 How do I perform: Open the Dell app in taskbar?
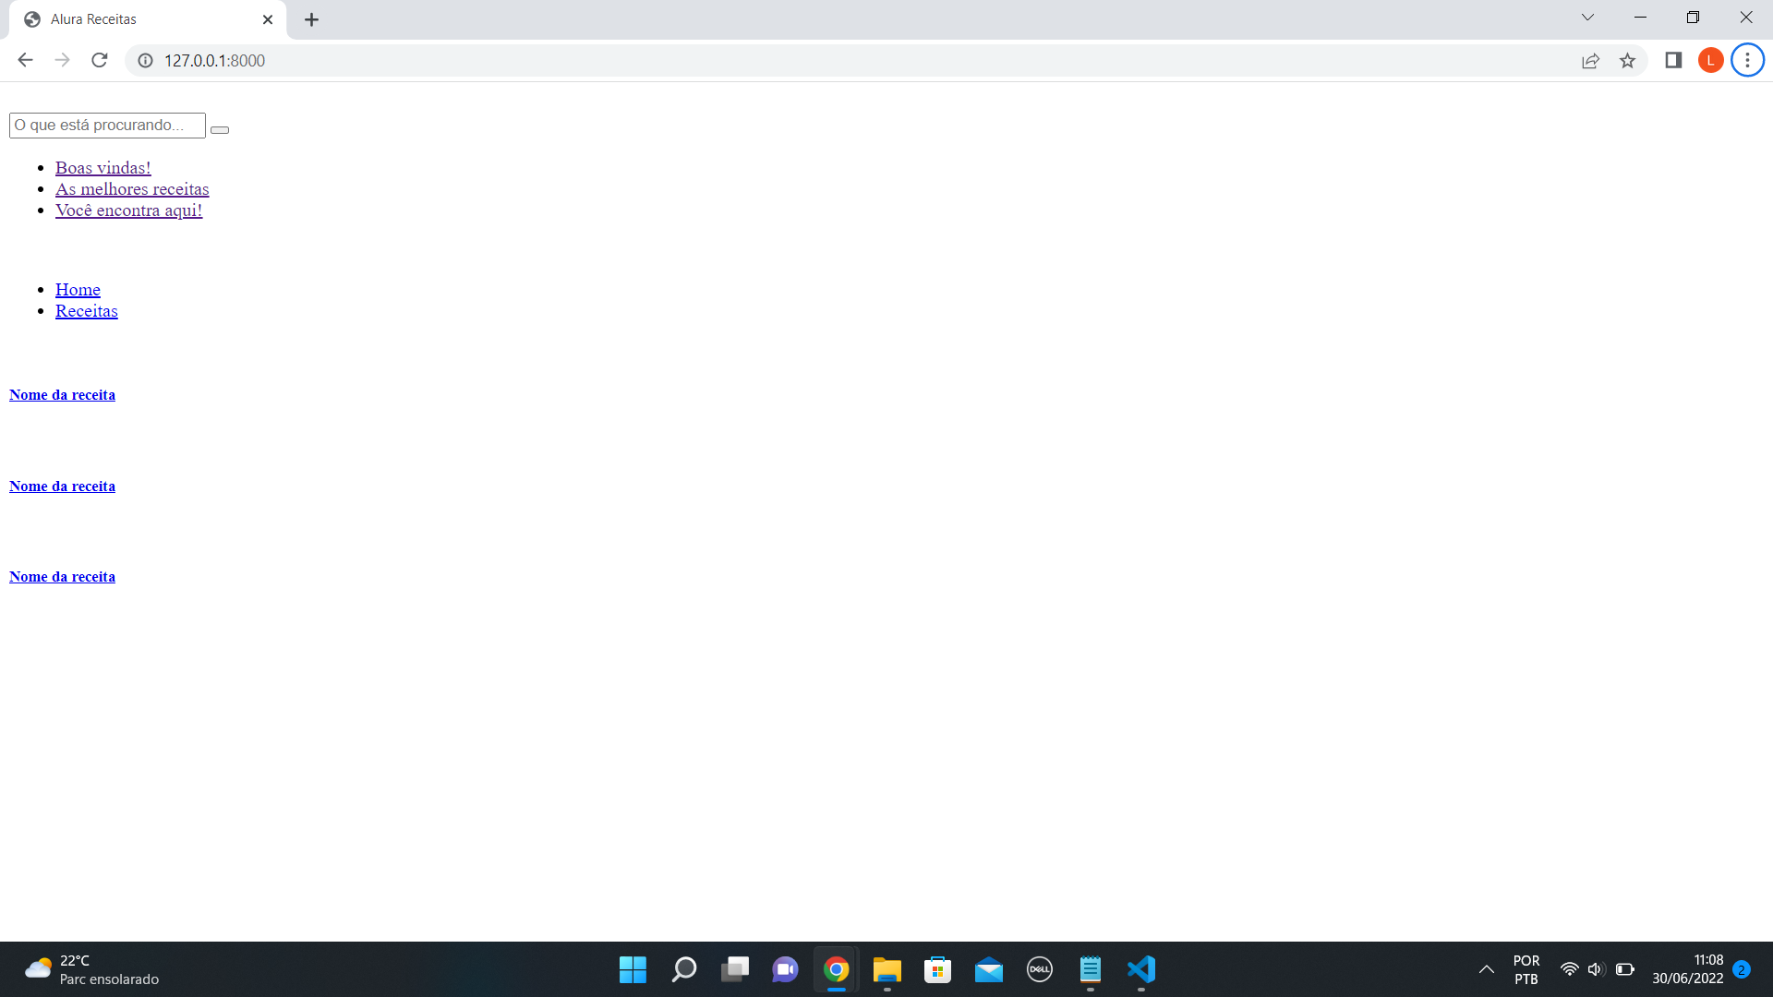(x=1040, y=969)
